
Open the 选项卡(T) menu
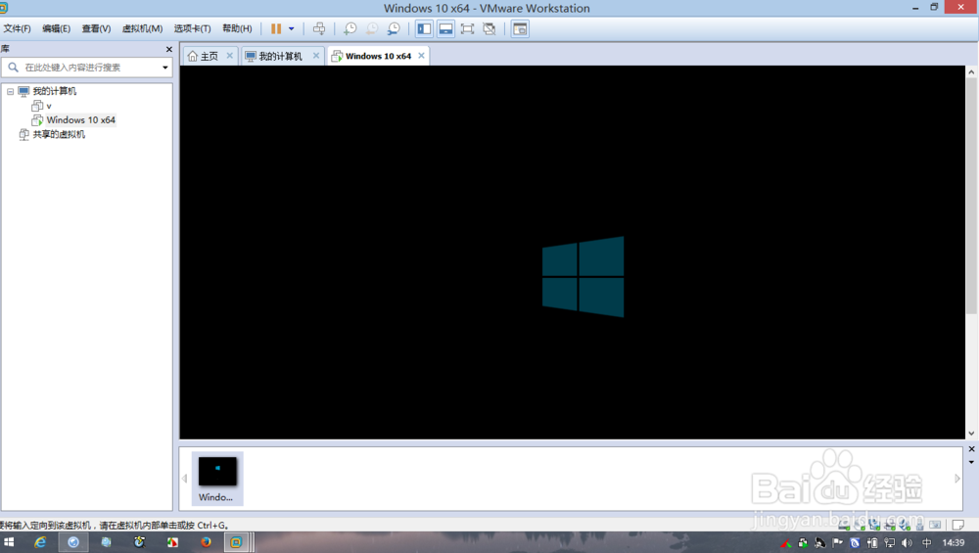(192, 28)
